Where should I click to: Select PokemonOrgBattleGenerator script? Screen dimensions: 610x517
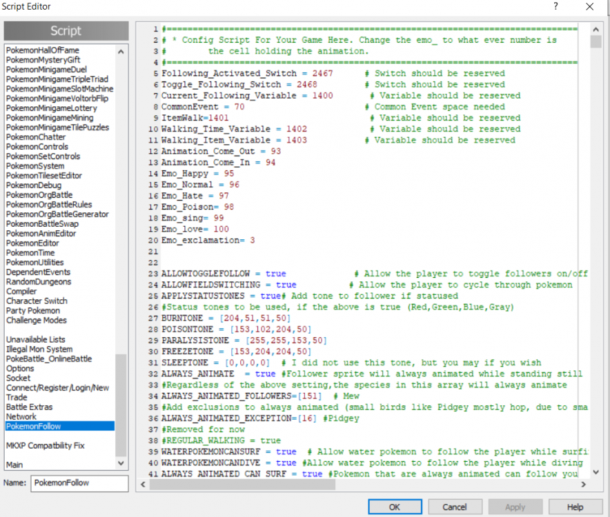click(57, 214)
